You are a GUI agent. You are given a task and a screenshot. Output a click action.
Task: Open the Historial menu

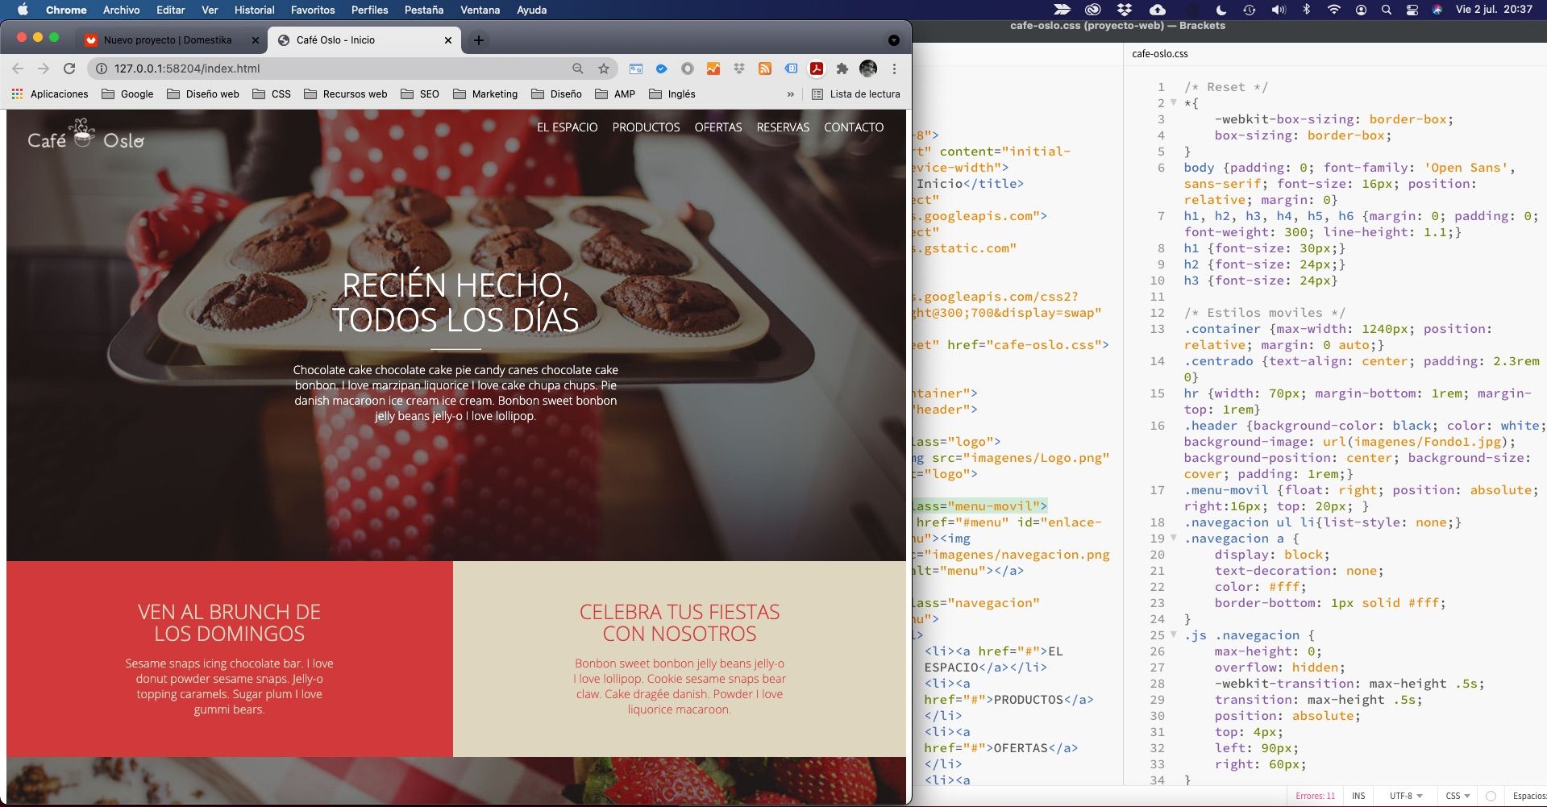(x=254, y=10)
